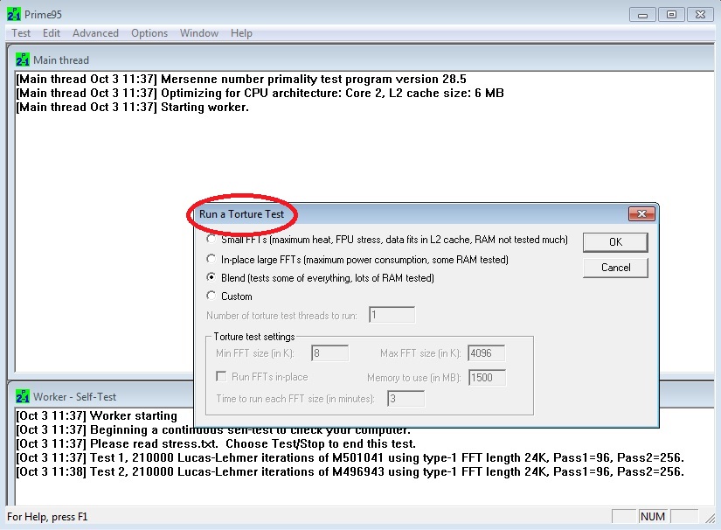Click the Main thread window icon
Screen dimensions: 721x530
(22, 59)
